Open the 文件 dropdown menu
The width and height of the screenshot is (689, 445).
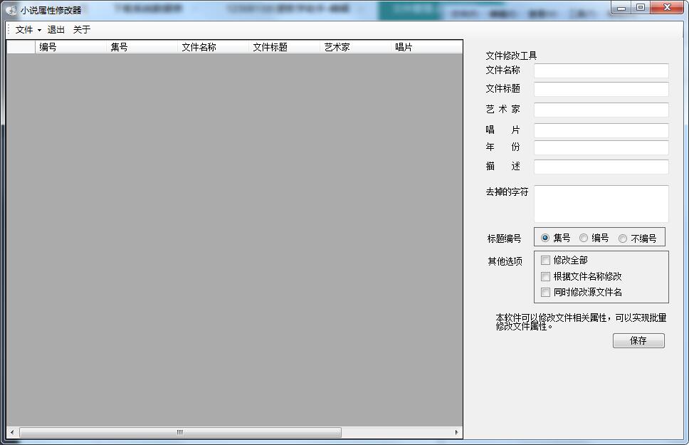pyautogui.click(x=28, y=30)
